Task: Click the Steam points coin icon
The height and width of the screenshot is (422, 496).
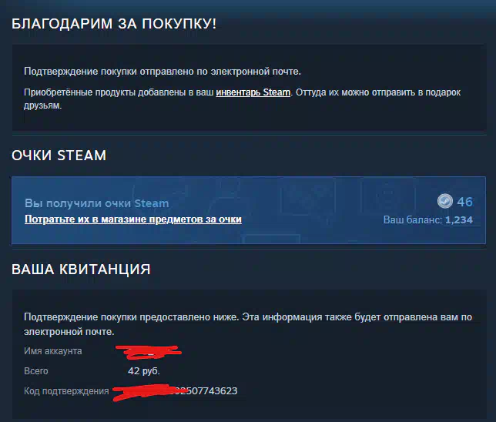Action: (x=444, y=201)
